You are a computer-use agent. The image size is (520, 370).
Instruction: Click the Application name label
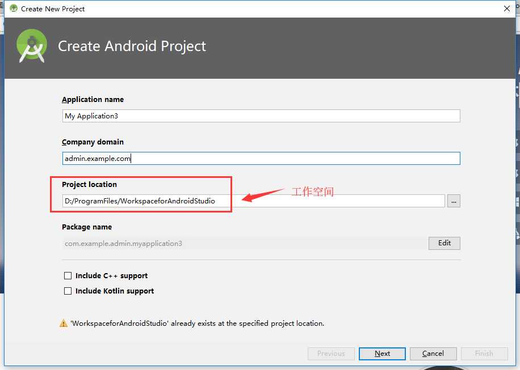(93, 100)
